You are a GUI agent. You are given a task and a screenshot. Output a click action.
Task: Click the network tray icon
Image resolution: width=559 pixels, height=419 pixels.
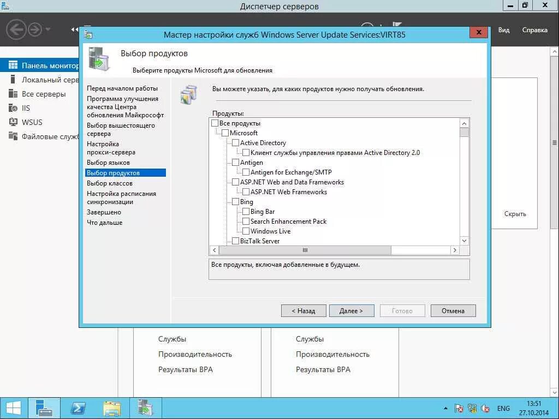(x=472, y=408)
